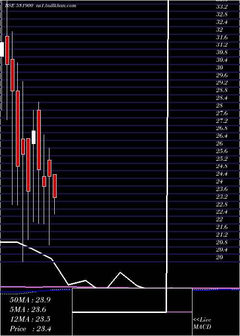Open the '<<Live MACD' link

(x=202, y=324)
